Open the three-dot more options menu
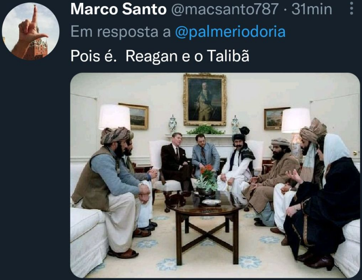The image size is (362, 280). (351, 8)
